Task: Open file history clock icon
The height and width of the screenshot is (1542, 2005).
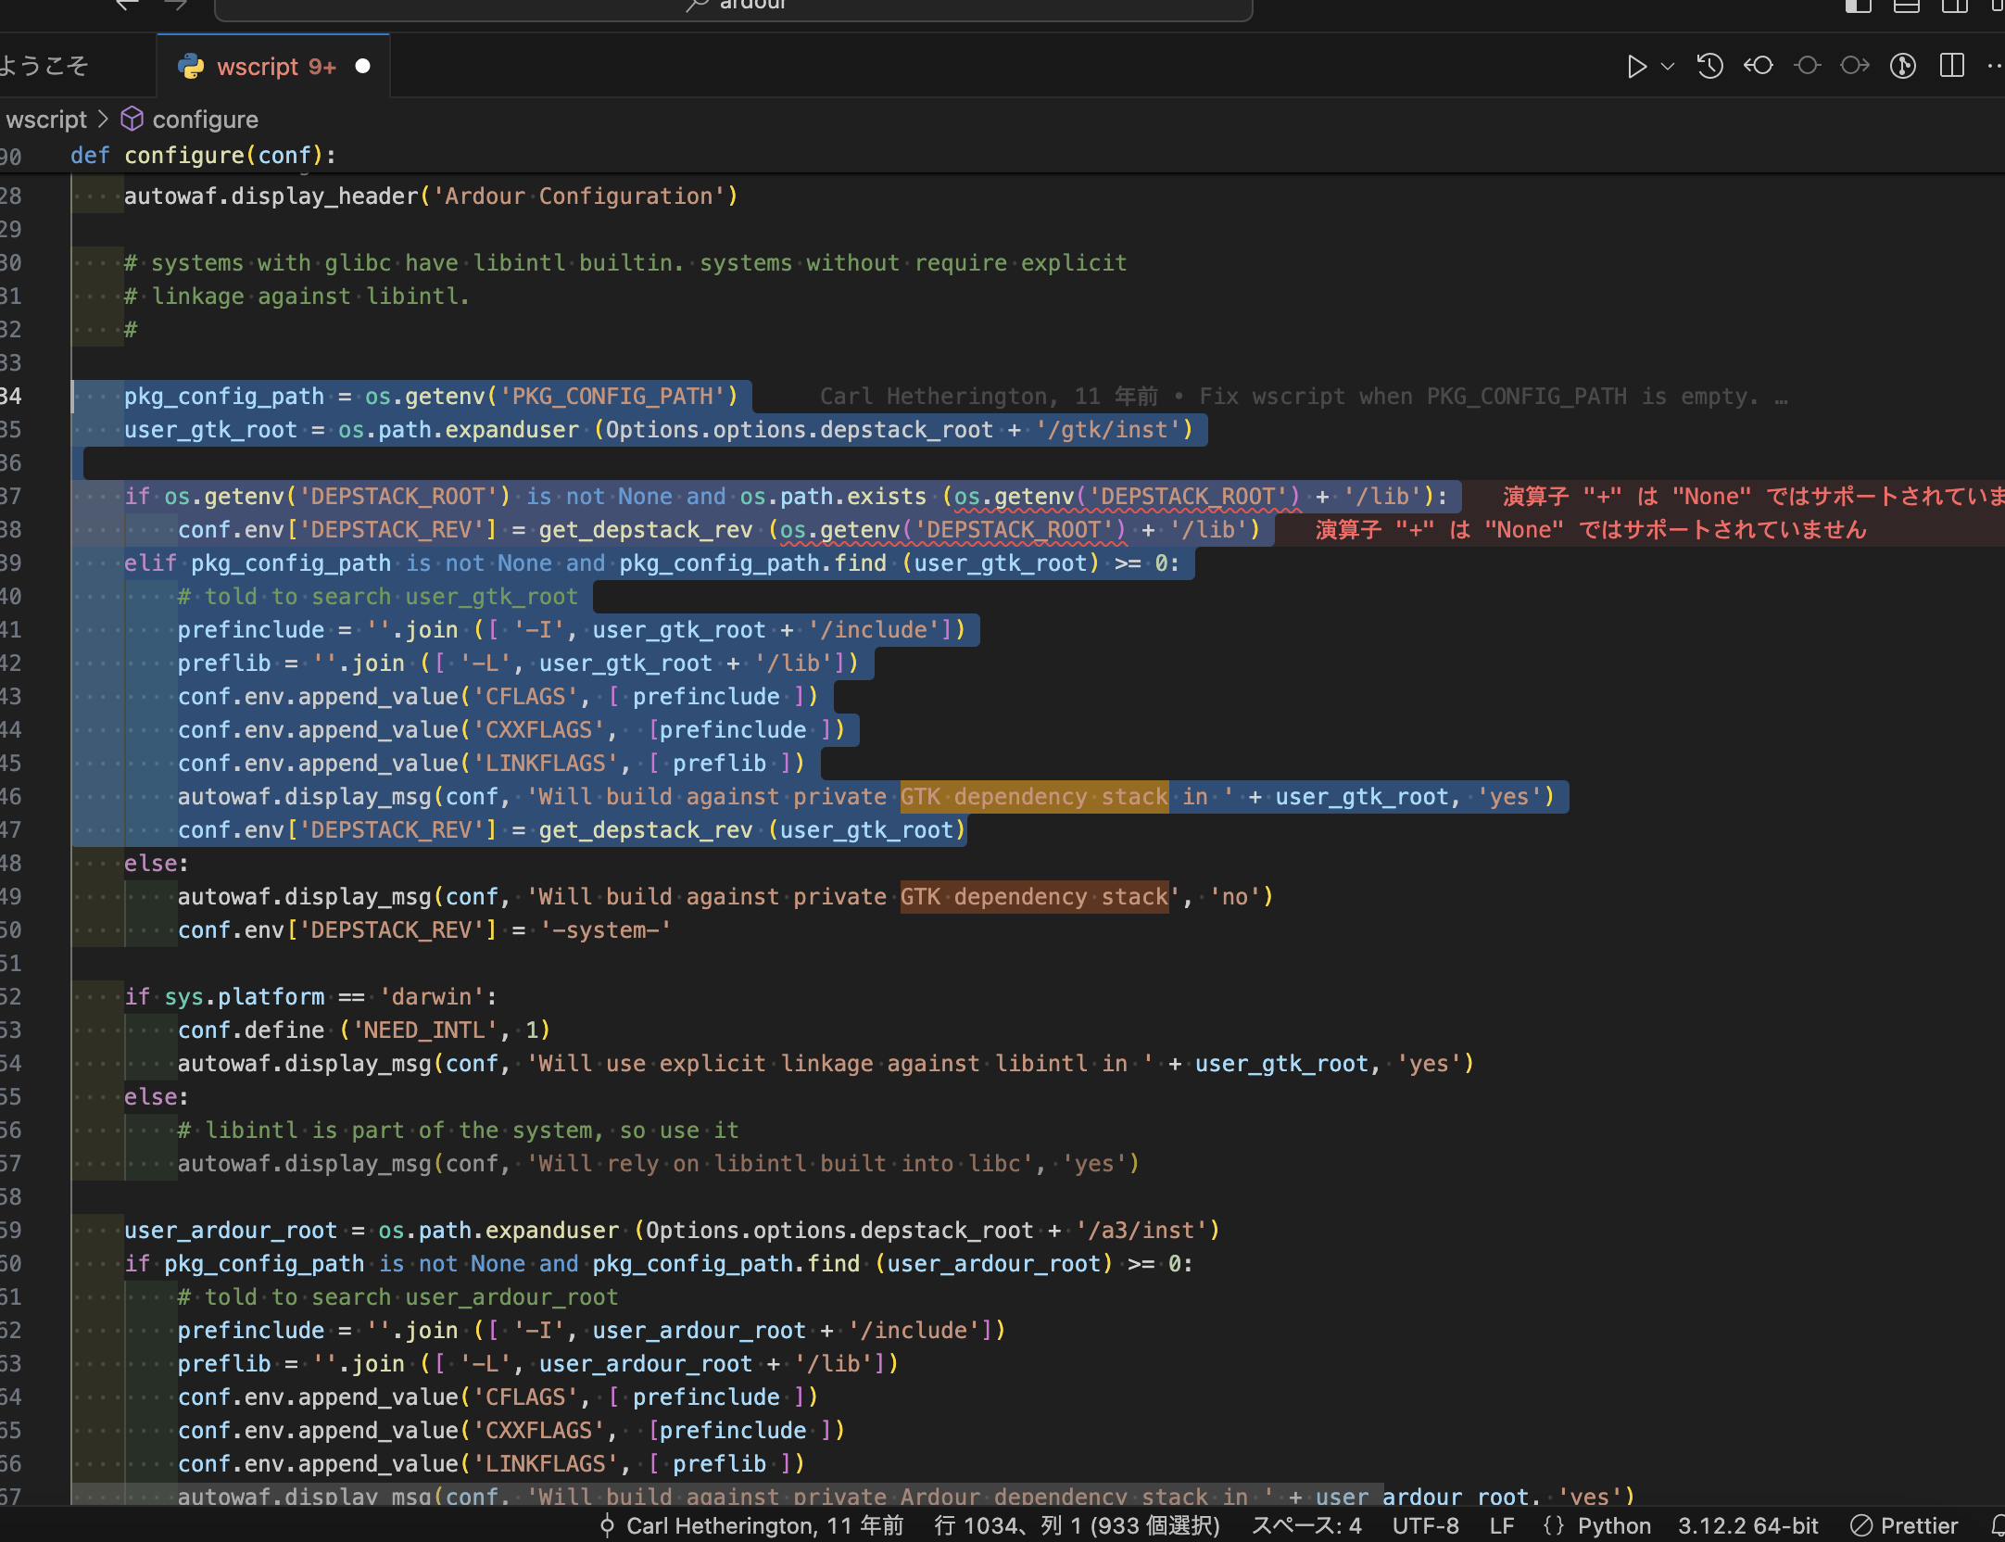Action: point(1709,66)
